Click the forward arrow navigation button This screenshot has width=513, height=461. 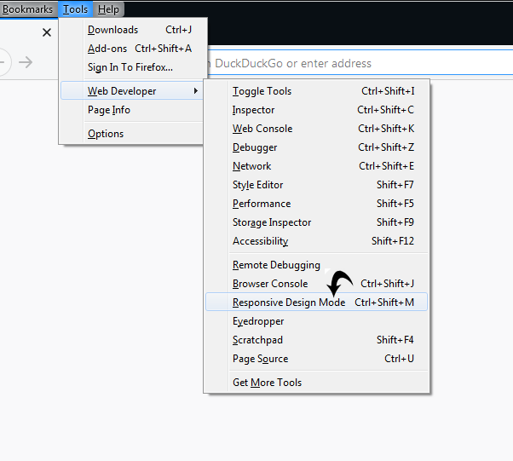click(26, 62)
